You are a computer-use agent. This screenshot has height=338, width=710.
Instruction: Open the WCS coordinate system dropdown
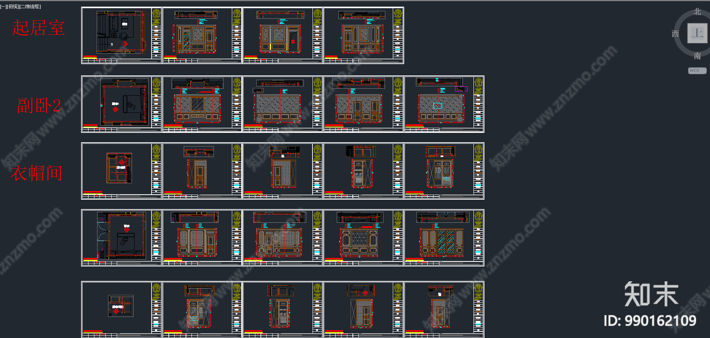click(697, 70)
